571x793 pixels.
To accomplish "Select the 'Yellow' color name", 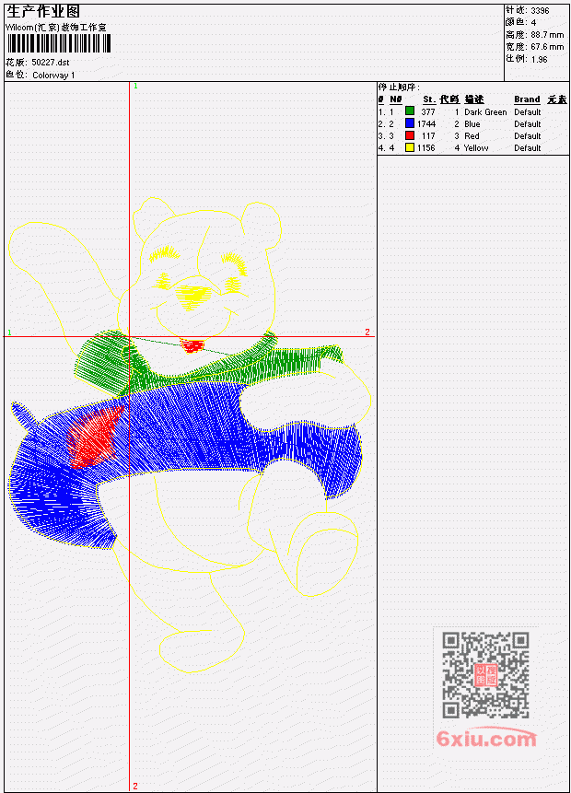I will pyautogui.click(x=476, y=148).
